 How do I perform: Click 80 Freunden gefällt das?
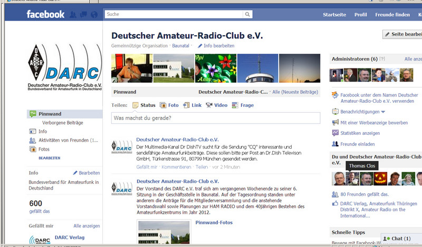(365, 194)
